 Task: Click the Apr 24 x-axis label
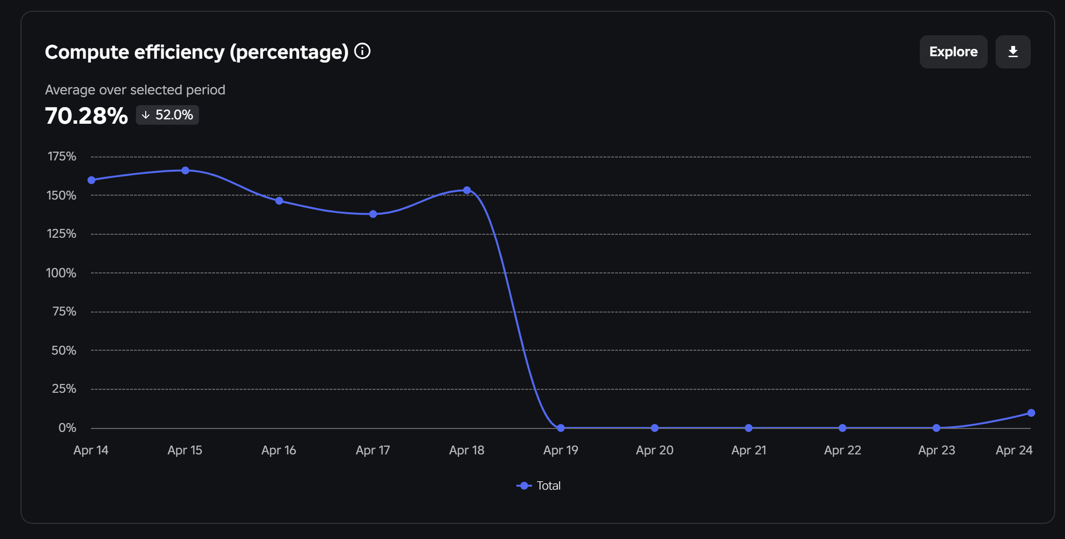(x=1014, y=450)
